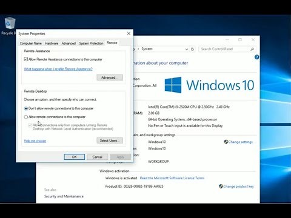Click '64-bit Operating System, x64-based processor' text
Viewport: 291px width, 218px height.
coord(182,119)
